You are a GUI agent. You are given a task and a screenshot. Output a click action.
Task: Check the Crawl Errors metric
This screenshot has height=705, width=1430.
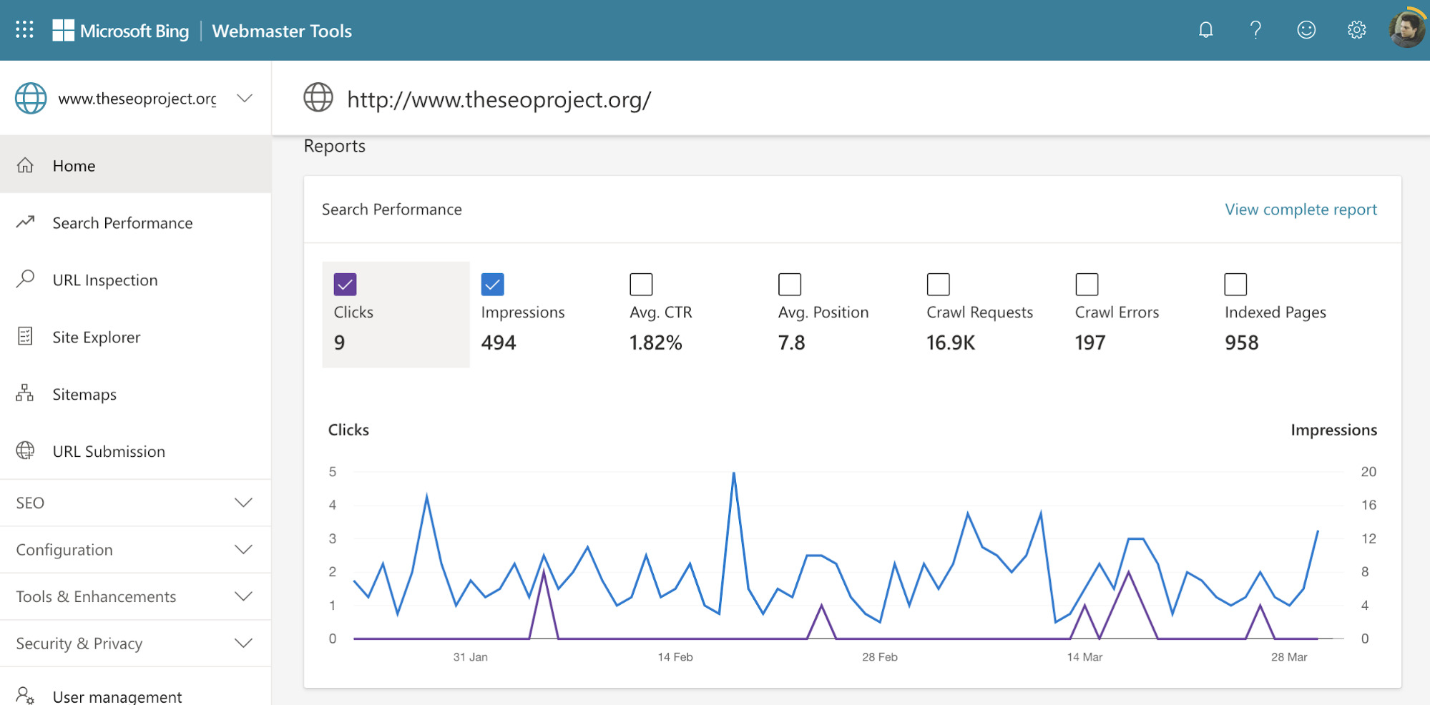coord(1087,284)
